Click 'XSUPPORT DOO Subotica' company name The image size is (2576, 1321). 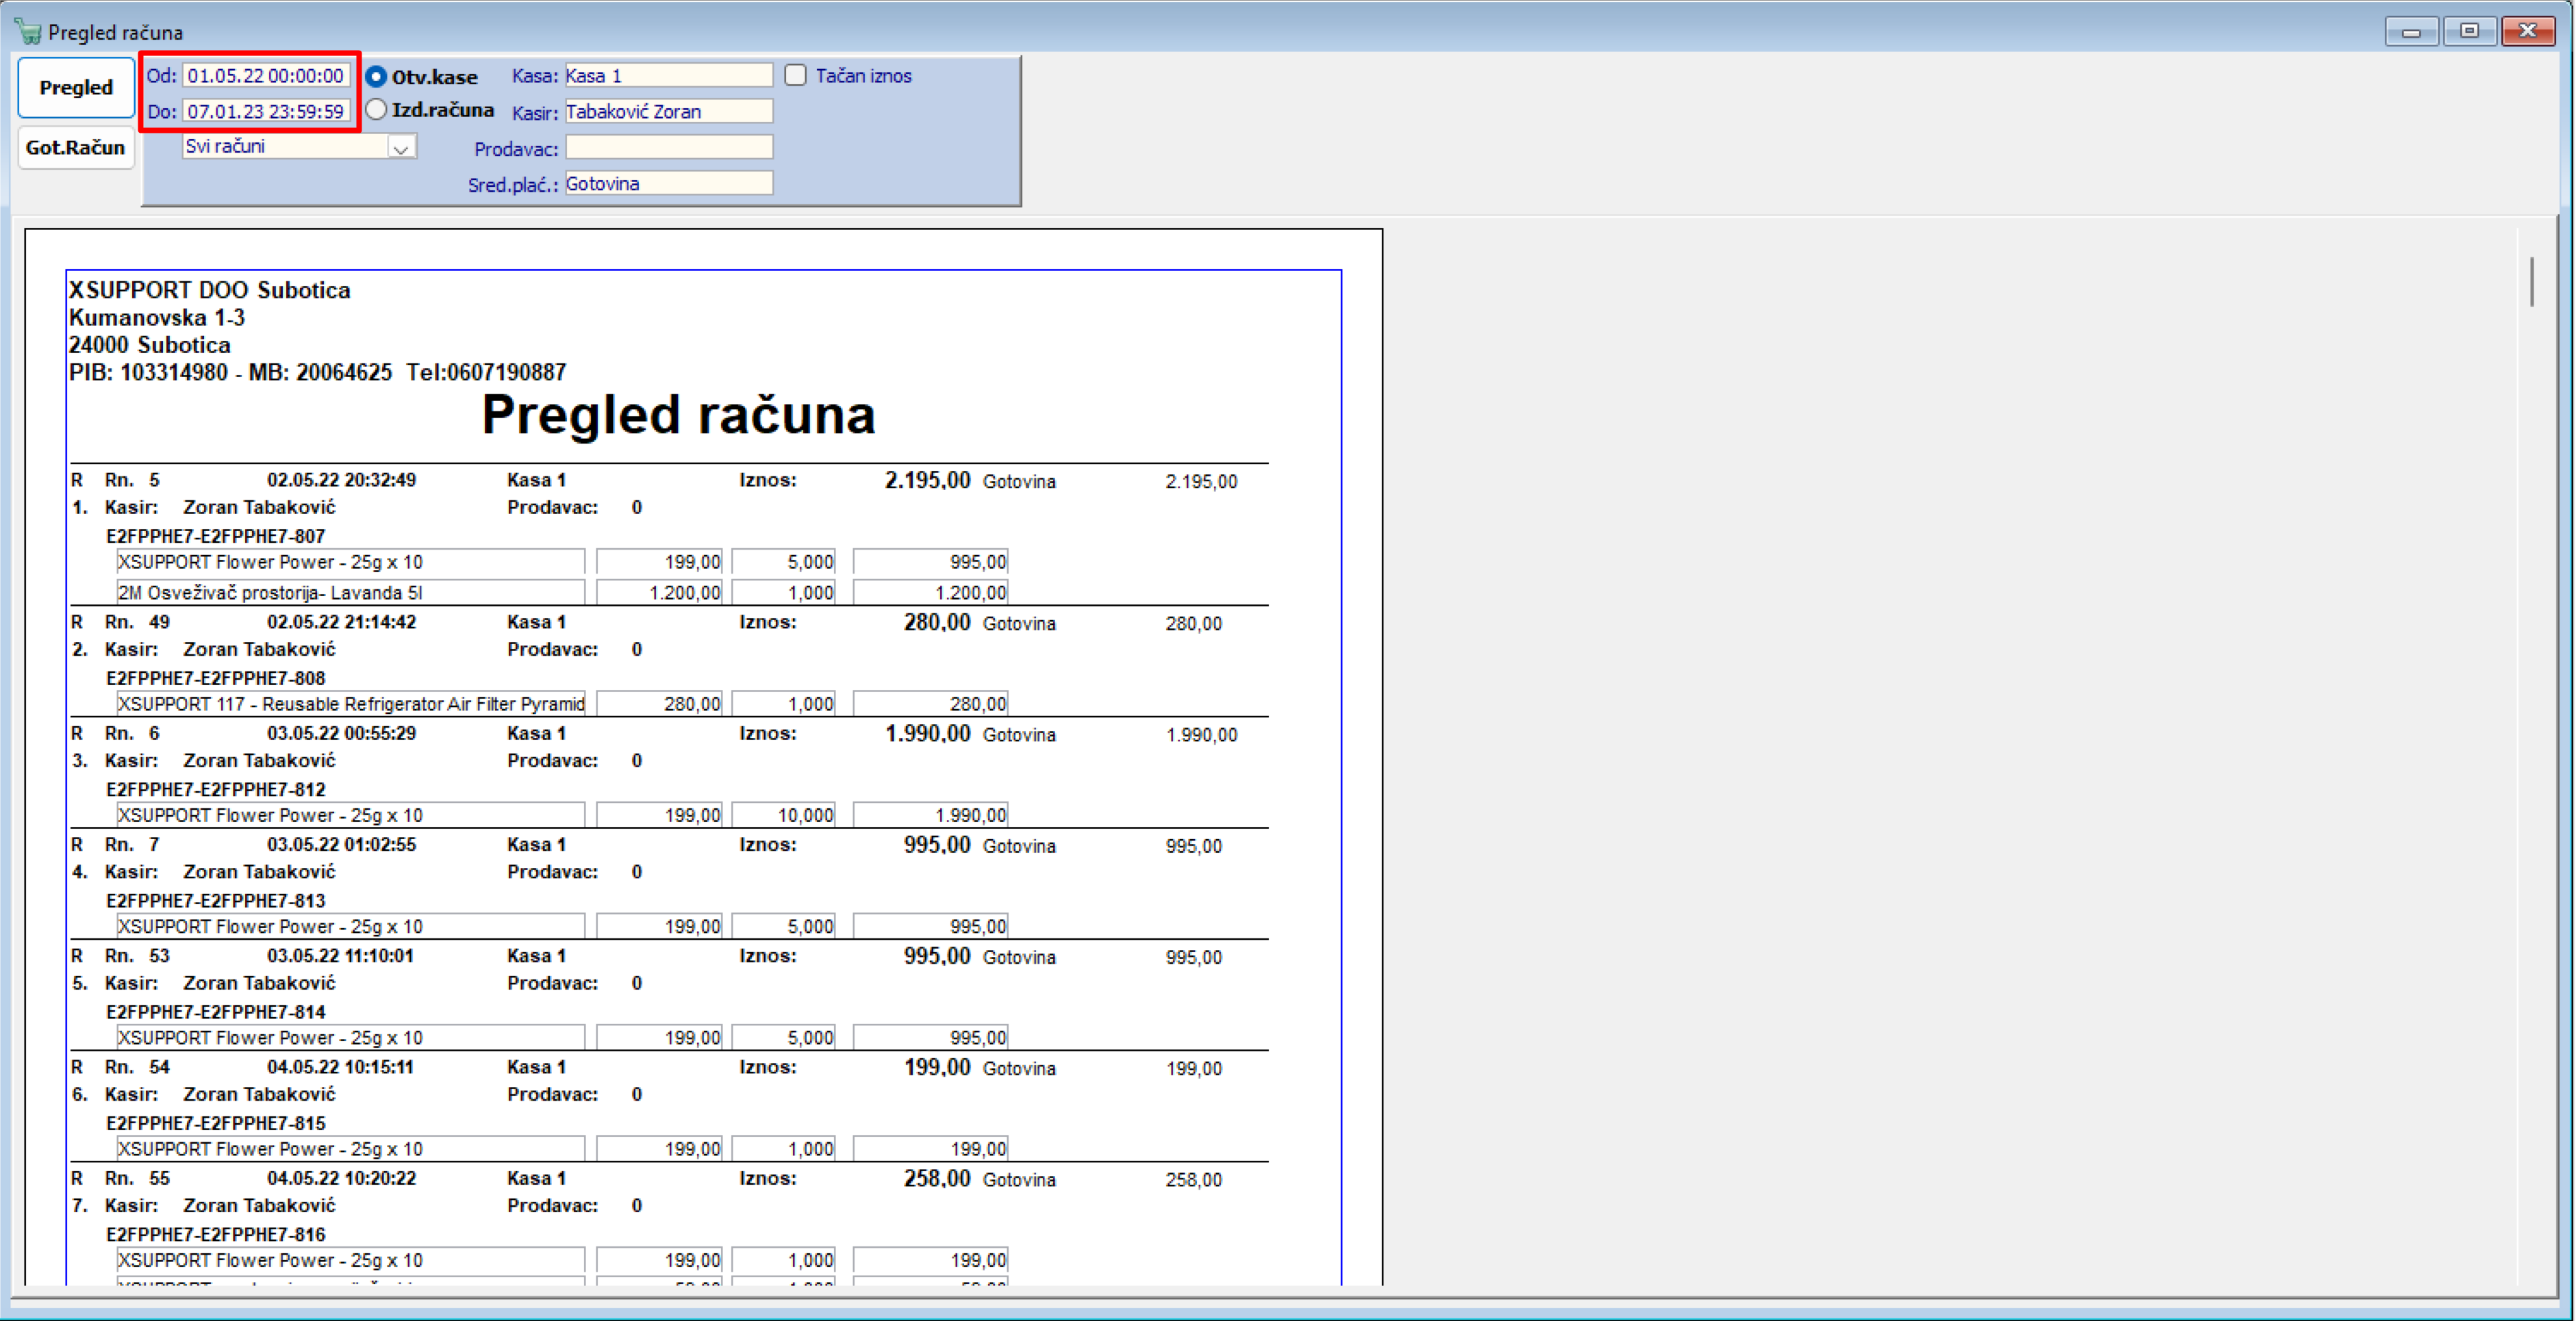[210, 291]
